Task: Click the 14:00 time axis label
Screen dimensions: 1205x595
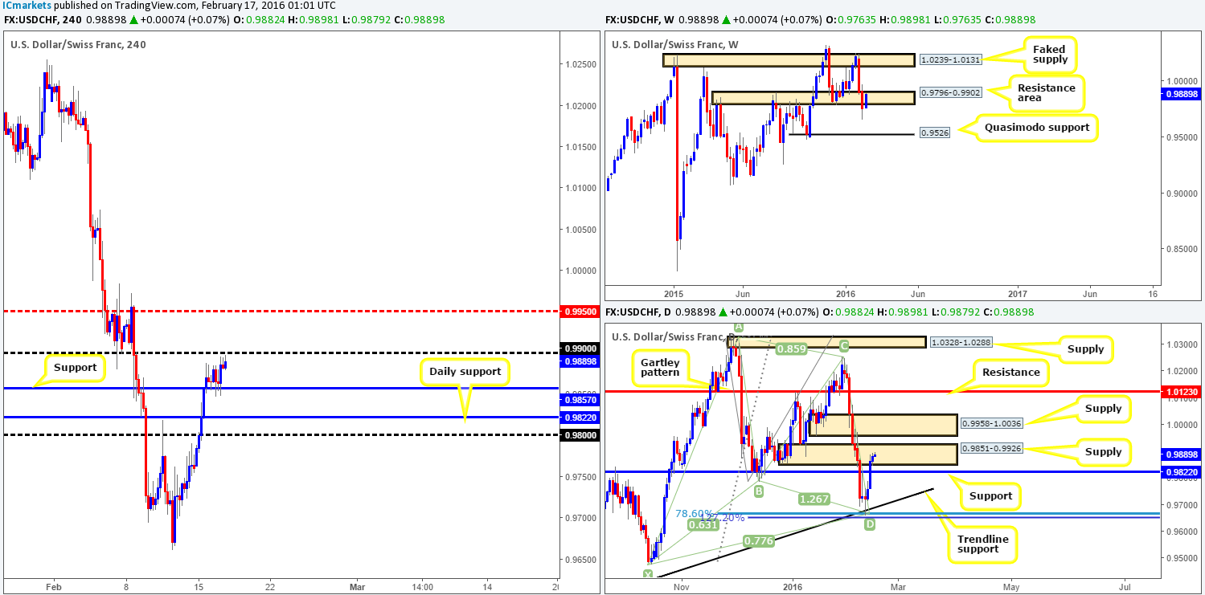Action: [422, 587]
